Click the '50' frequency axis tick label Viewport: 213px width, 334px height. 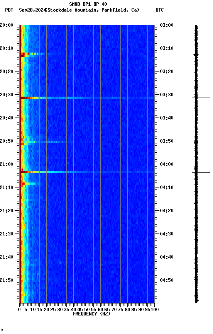87,310
